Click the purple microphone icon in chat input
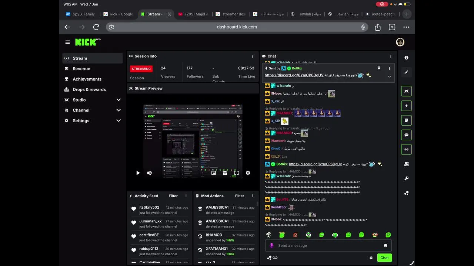Viewport: 474px width, 266px height. 271,245
